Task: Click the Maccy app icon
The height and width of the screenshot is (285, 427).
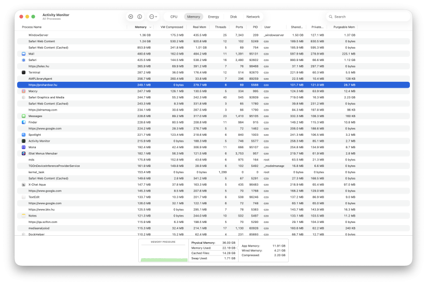Action: click(x=23, y=91)
